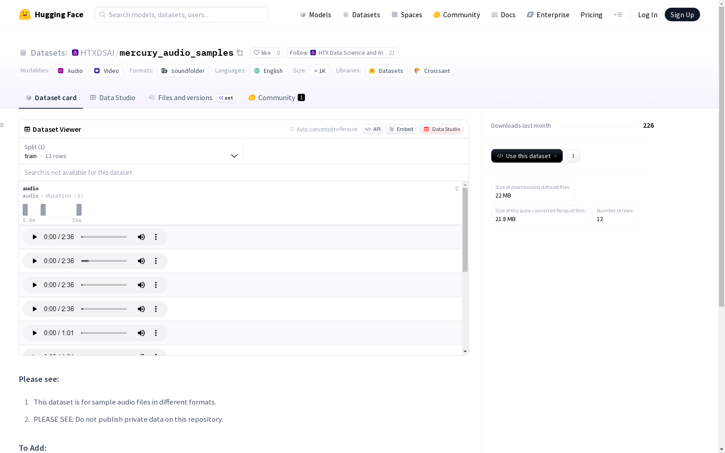Seek on the 1:01 audio progress slider
Image resolution: width=725 pixels, height=453 pixels.
coord(104,333)
